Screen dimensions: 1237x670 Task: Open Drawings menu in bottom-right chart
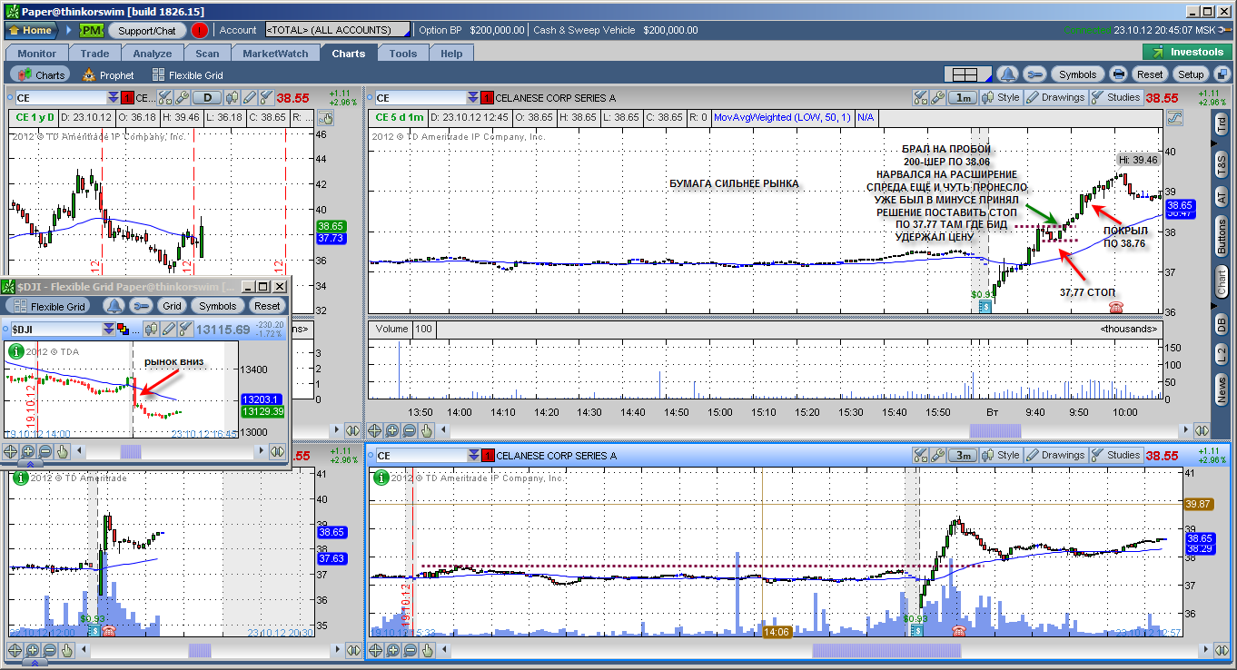pos(1055,455)
